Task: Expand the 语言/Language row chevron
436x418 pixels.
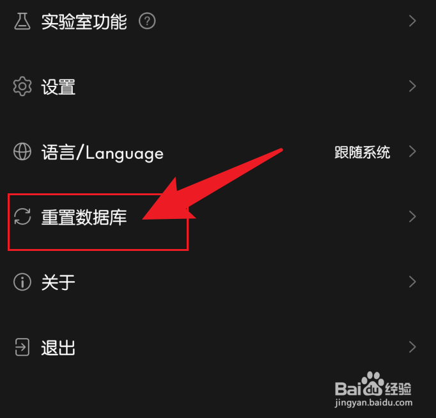Action: [x=412, y=152]
